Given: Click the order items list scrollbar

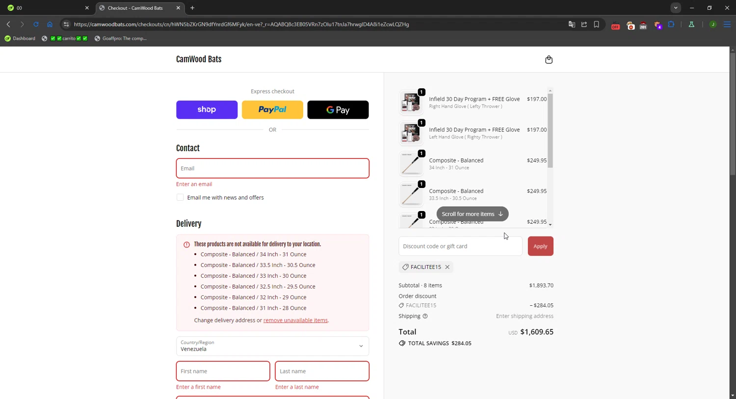Looking at the screenshot, I should (550, 130).
